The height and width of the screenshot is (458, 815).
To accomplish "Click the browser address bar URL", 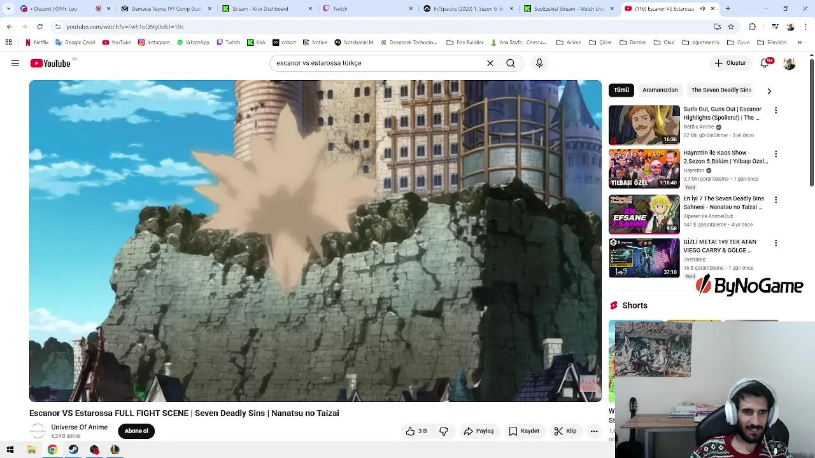I will (x=125, y=27).
